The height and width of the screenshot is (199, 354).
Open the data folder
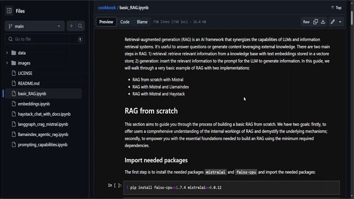tap(22, 53)
